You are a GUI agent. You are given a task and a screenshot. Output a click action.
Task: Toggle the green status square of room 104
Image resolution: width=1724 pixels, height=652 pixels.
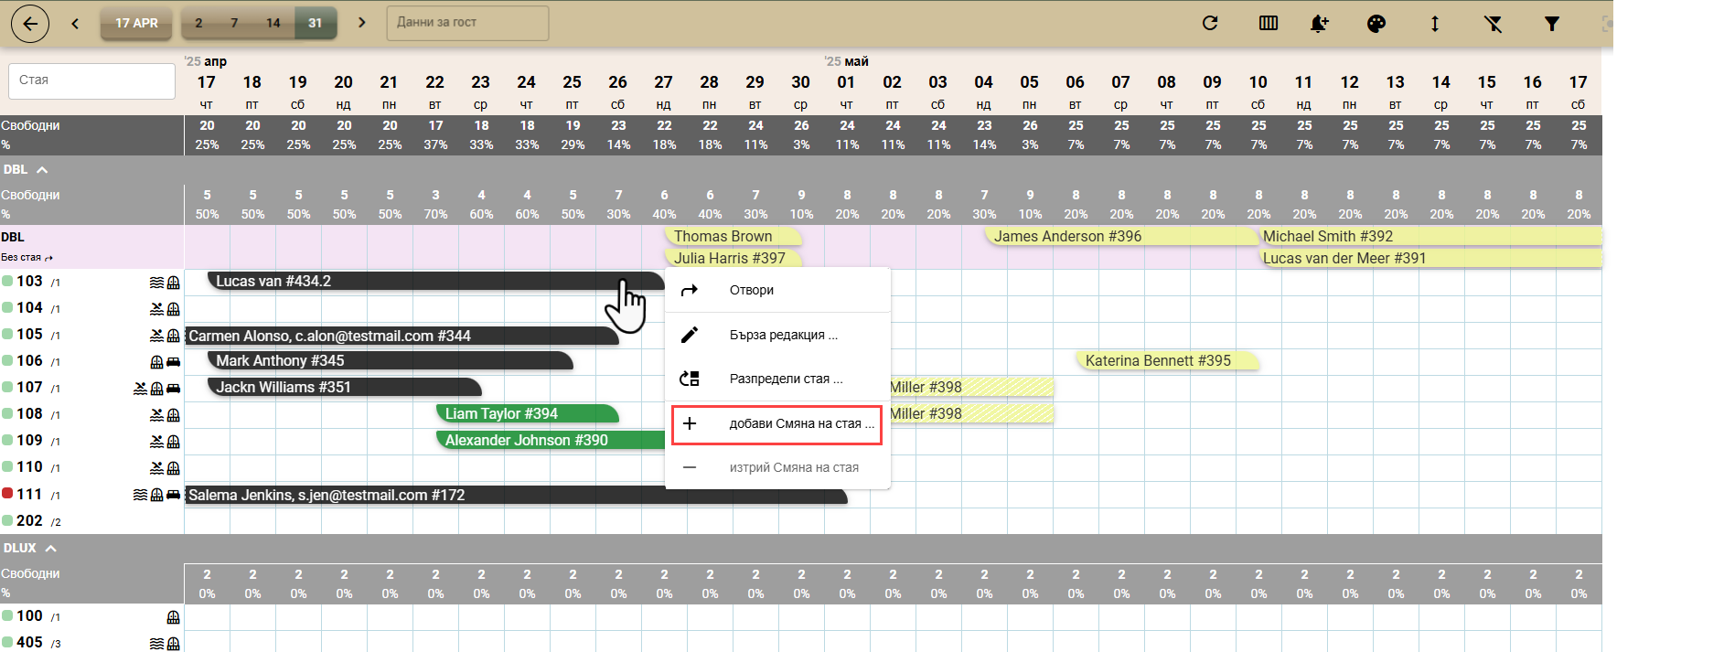pyautogui.click(x=7, y=307)
